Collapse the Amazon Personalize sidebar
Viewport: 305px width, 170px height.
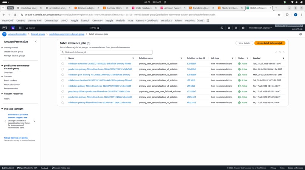[36, 41]
